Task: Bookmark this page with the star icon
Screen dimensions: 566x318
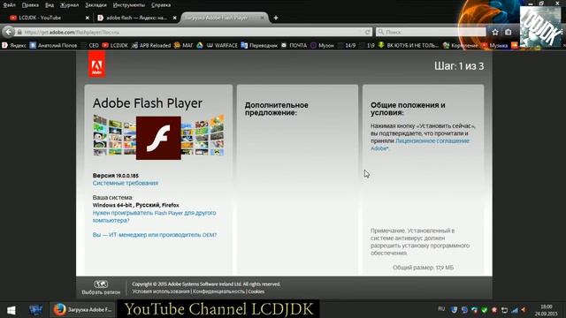Action: click(x=495, y=32)
